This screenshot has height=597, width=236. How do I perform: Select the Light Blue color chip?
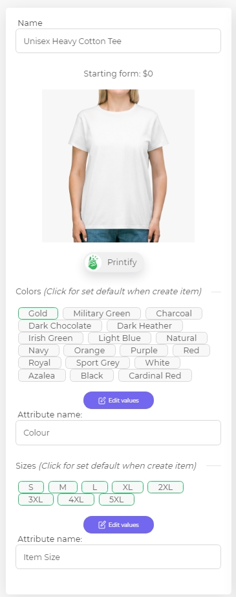[120, 338]
